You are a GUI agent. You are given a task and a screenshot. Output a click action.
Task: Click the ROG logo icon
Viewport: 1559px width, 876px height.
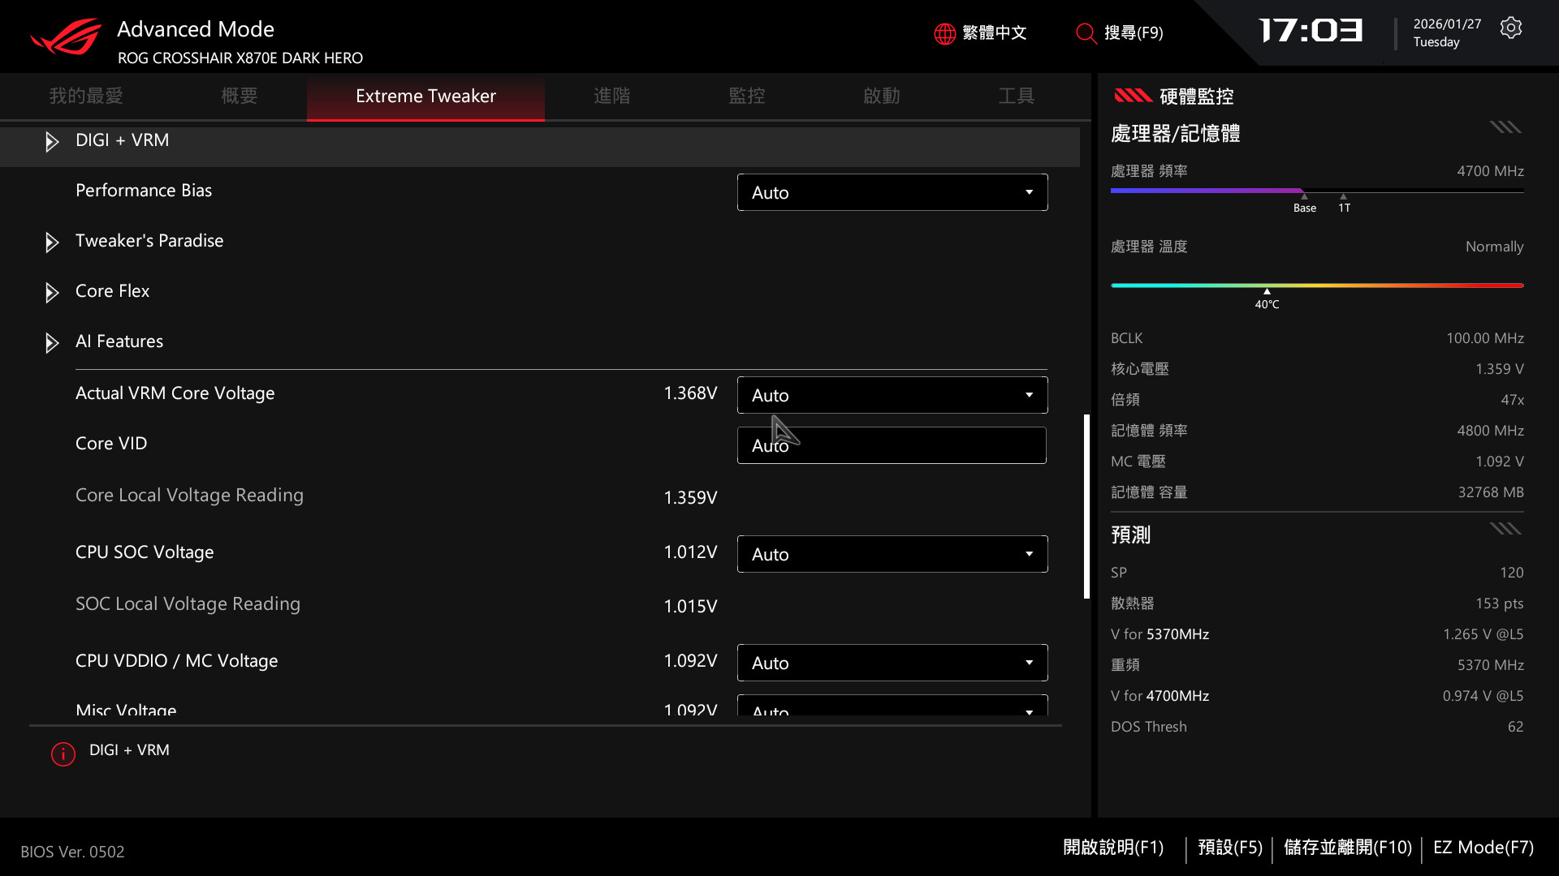pos(66,37)
